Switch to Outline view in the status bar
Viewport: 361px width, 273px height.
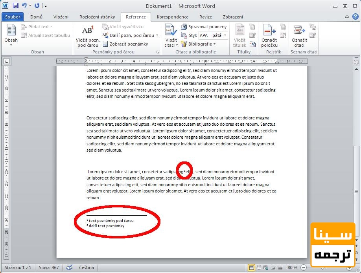273,268
